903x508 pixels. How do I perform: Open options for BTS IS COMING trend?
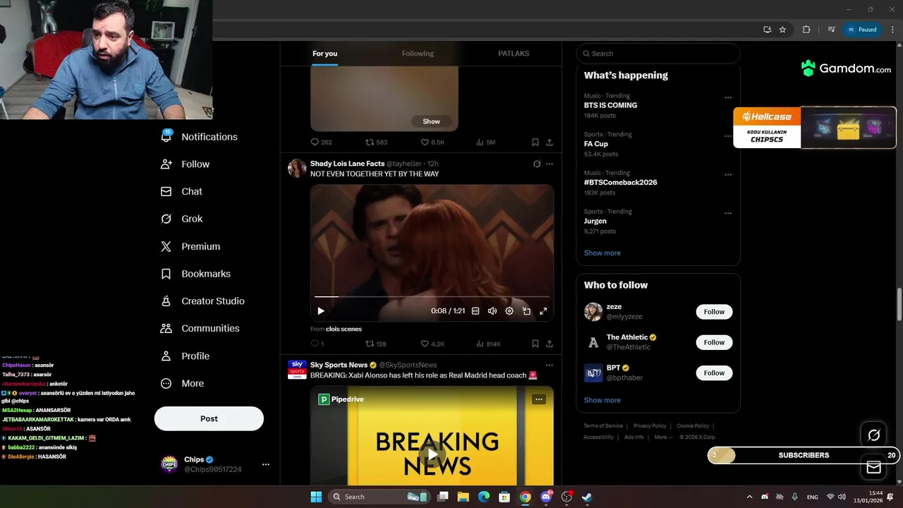[728, 98]
